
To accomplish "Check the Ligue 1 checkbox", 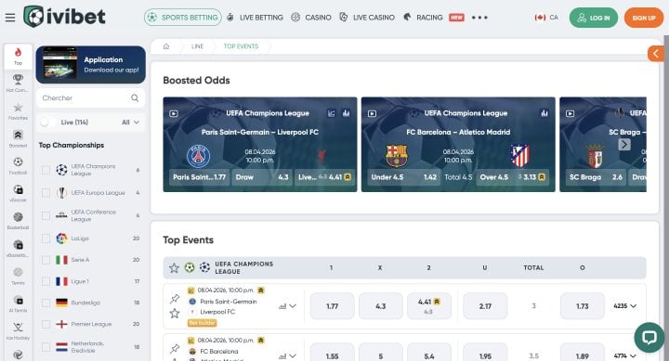I will (x=46, y=281).
